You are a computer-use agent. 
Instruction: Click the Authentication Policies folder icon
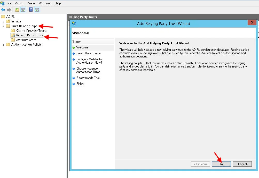[8, 45]
